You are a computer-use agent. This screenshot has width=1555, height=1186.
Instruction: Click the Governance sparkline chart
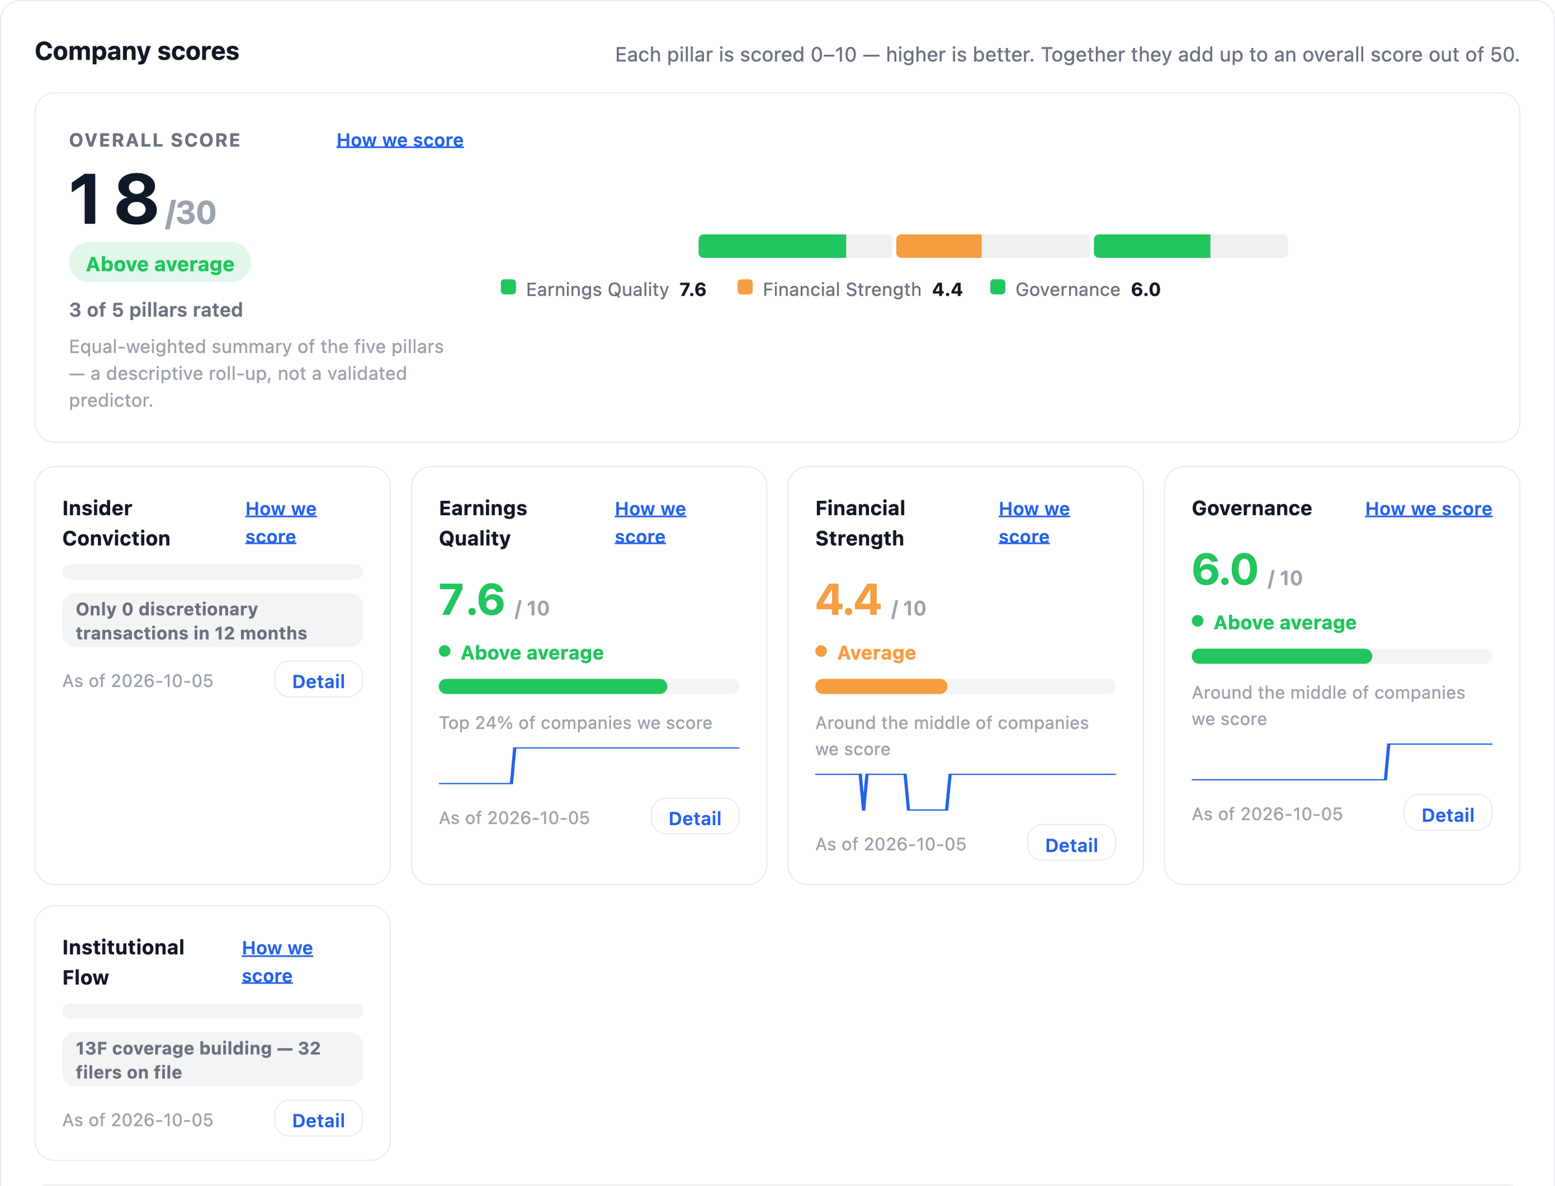[x=1341, y=761]
